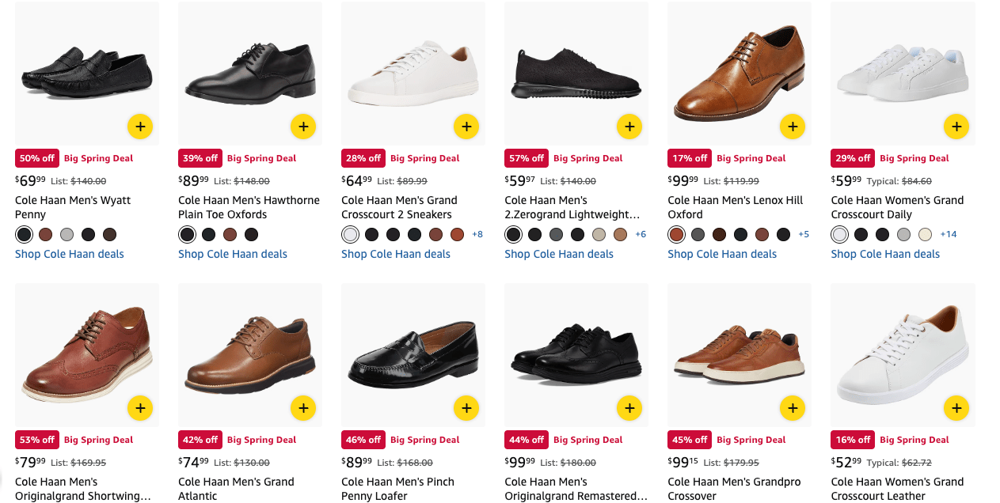This screenshot has width=1000, height=503.
Task: Click Big Spring Deal label on Lenox Hill Oxford
Action: [751, 158]
